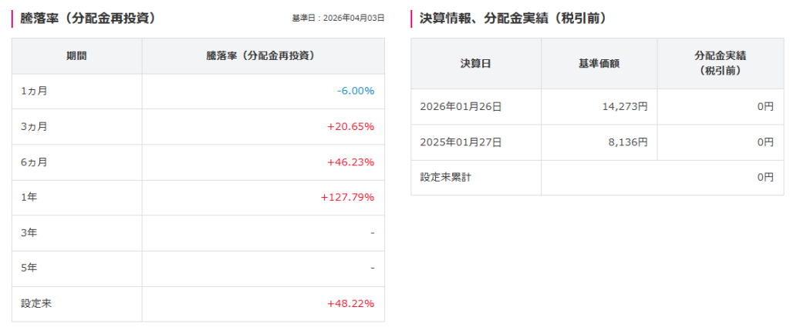Click the 設定来累計 row label

pos(445,178)
